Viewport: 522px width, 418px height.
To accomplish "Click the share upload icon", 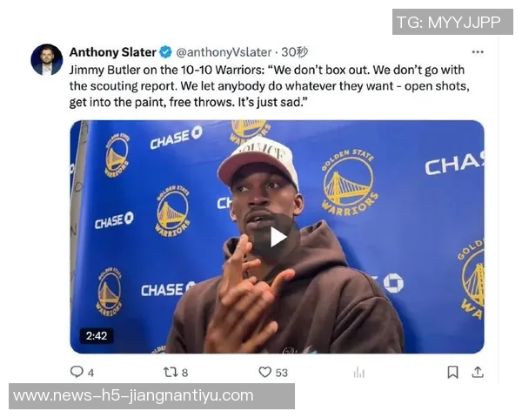I will pyautogui.click(x=478, y=372).
